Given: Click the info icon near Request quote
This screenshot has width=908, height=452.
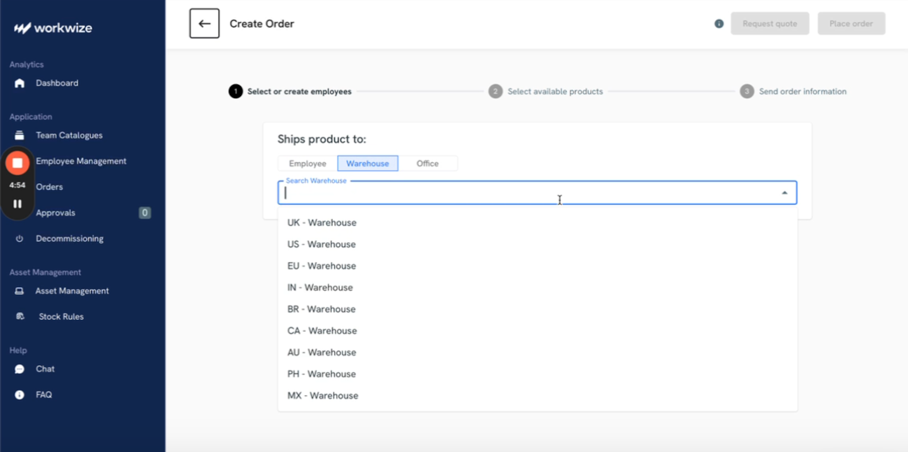Looking at the screenshot, I should tap(719, 24).
